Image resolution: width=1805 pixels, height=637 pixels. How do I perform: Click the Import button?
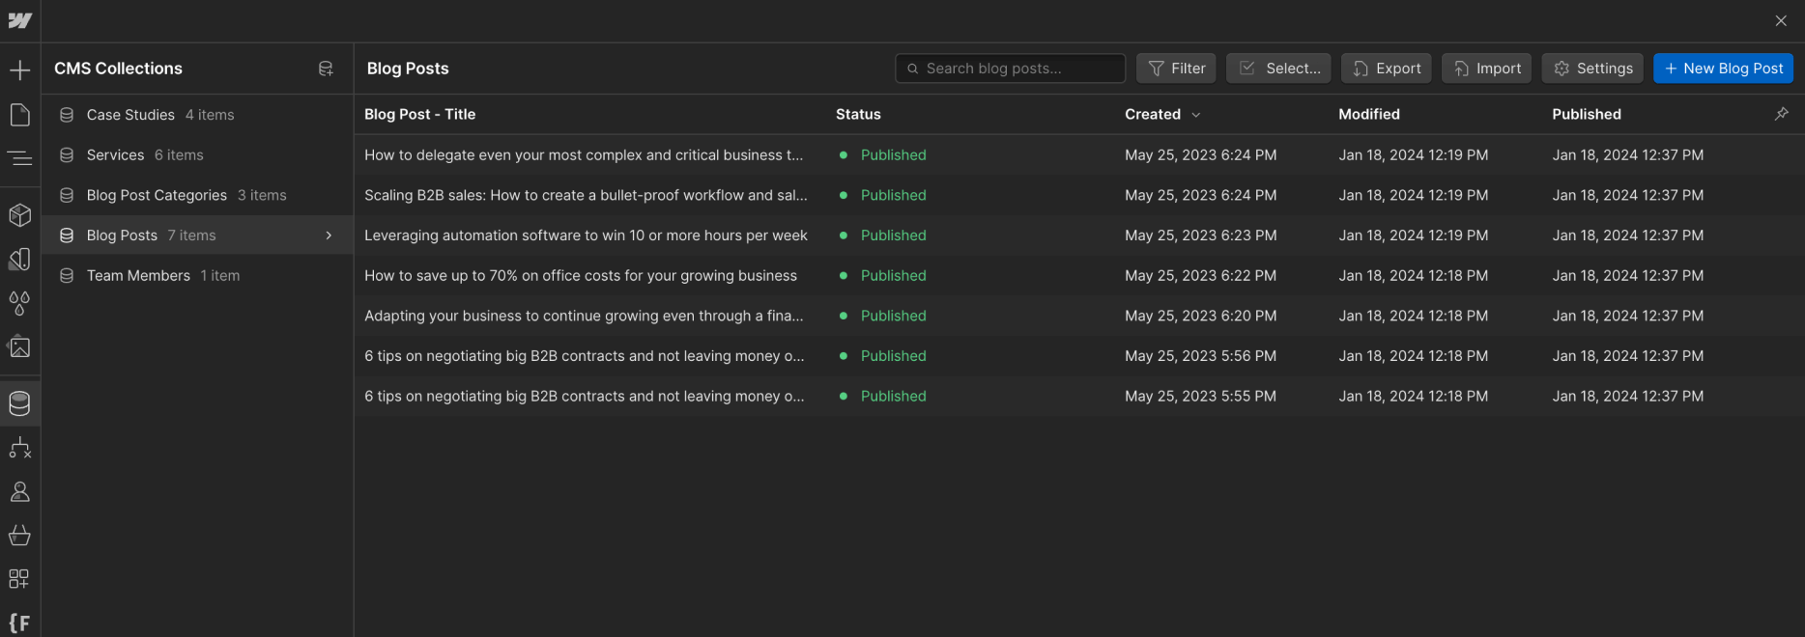coord(1486,69)
